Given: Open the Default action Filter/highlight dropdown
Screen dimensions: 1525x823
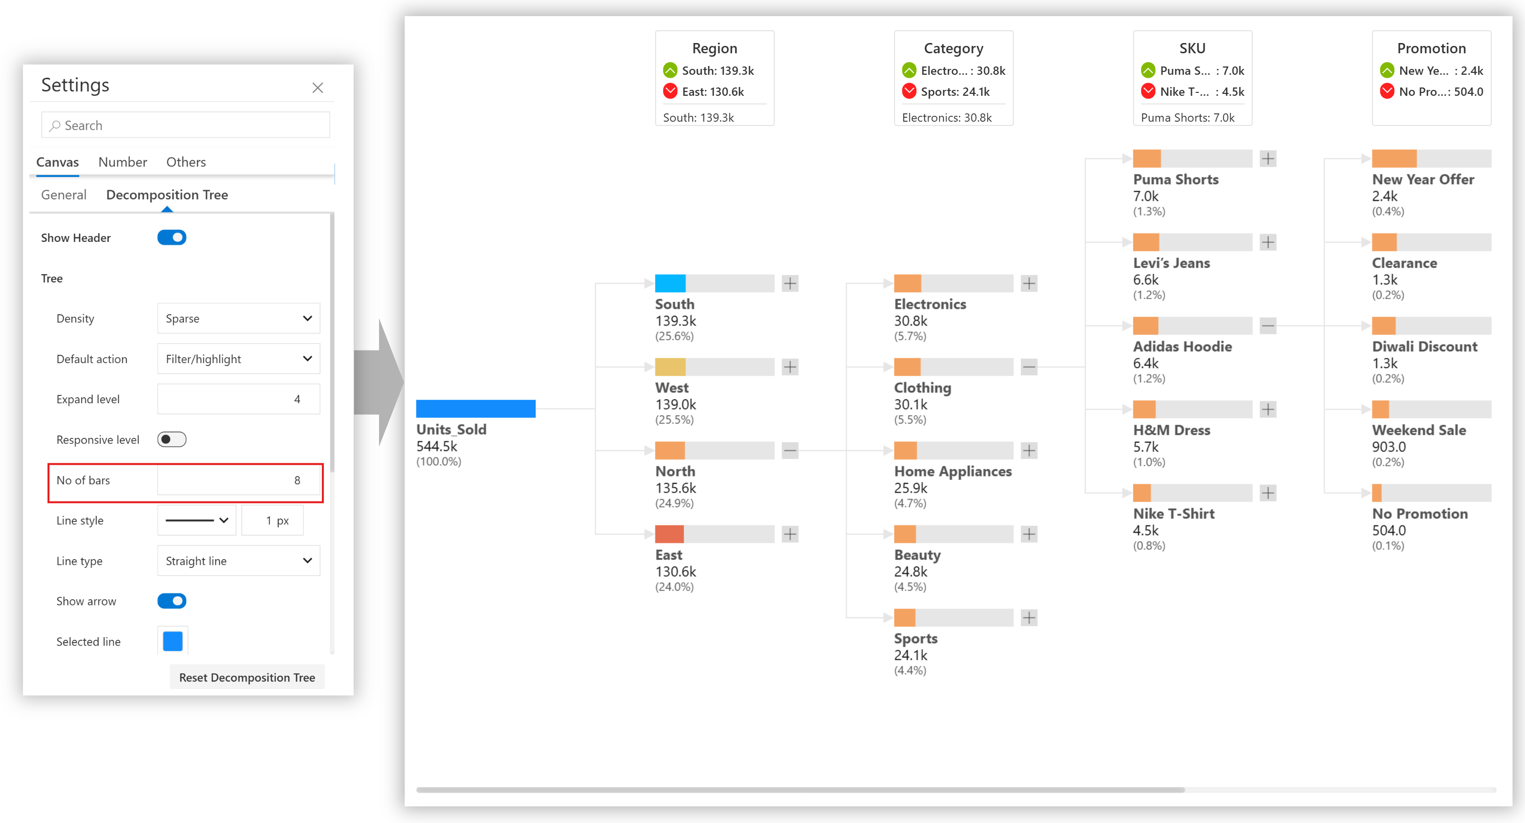Looking at the screenshot, I should pos(239,359).
